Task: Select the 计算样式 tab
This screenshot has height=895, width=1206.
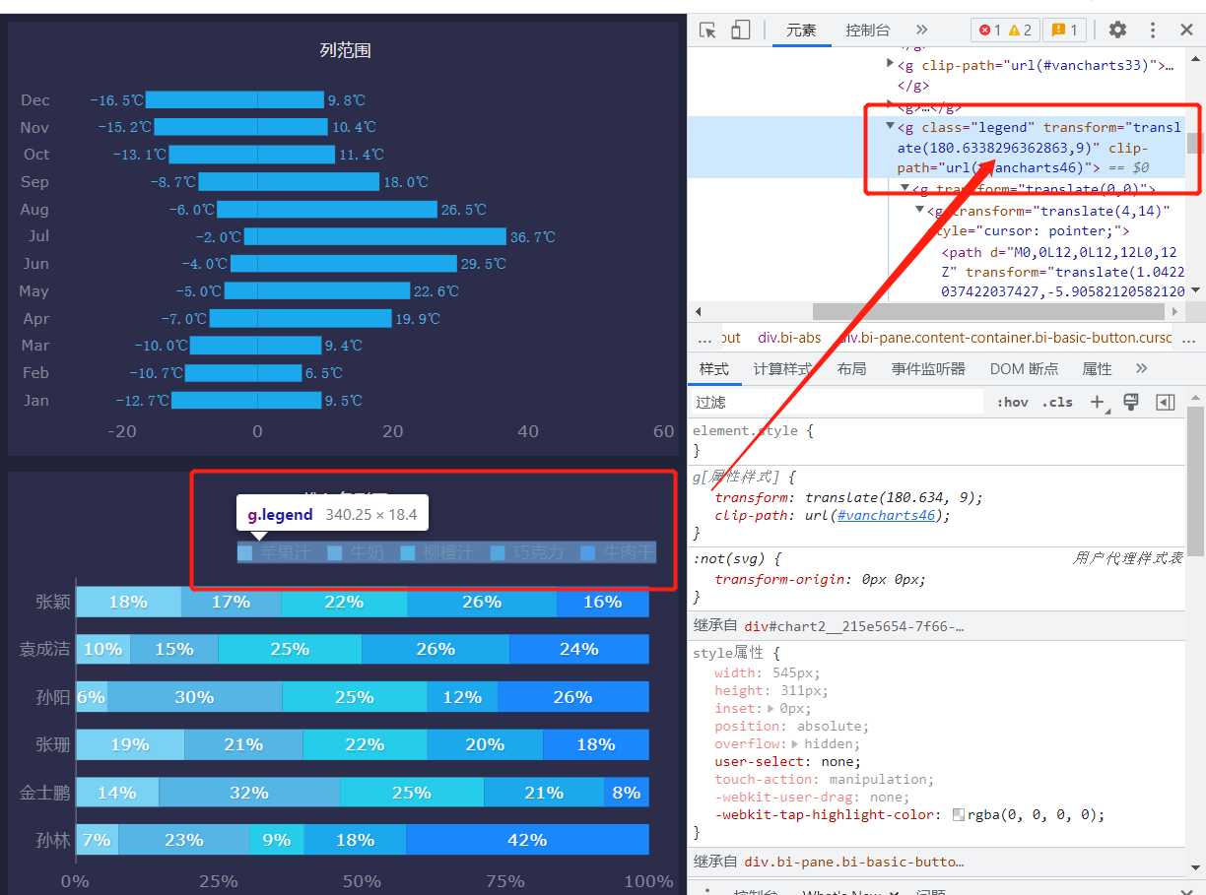Action: point(782,369)
